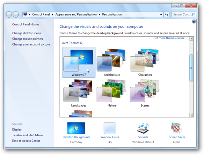Screen dimensions: 204x155
Task: Open the Desktop Background Harmony icon
Action: 76,128
